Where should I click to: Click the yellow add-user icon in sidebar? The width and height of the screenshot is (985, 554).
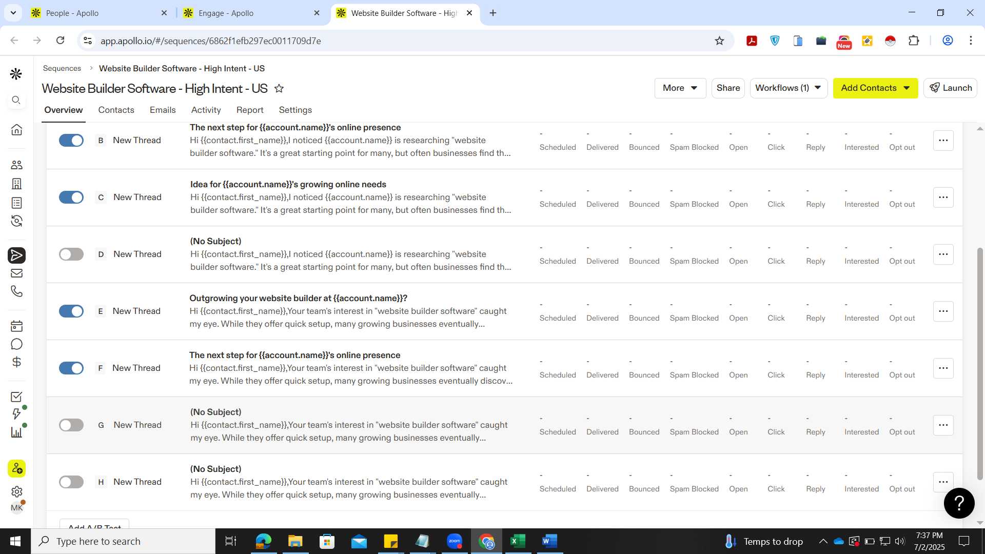click(x=16, y=468)
